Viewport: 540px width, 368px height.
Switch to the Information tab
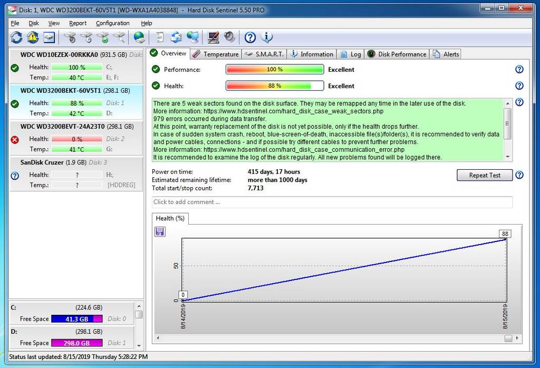312,54
